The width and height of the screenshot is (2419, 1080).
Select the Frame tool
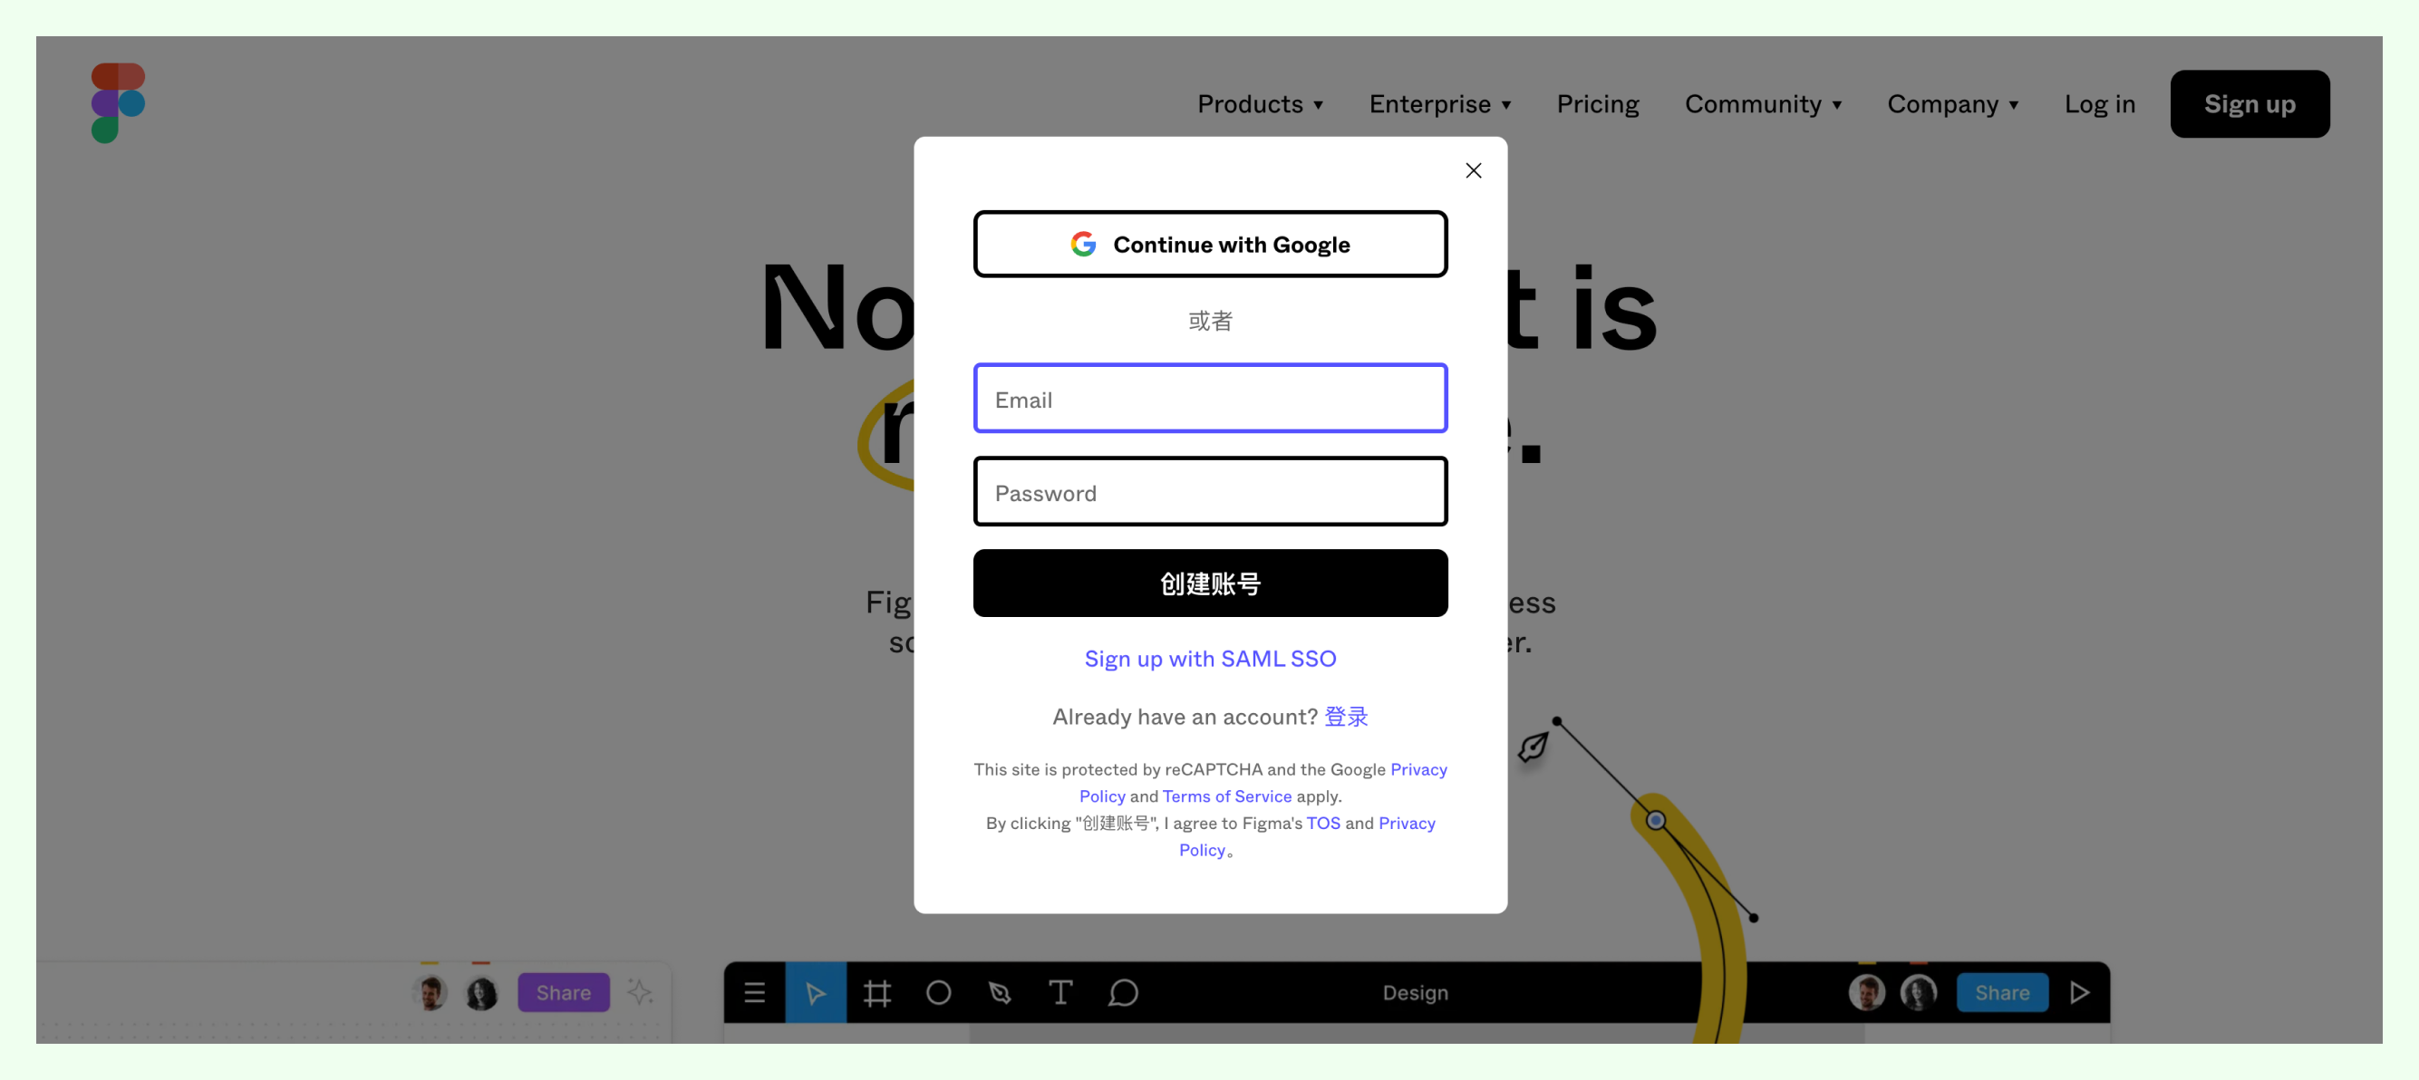tap(877, 993)
